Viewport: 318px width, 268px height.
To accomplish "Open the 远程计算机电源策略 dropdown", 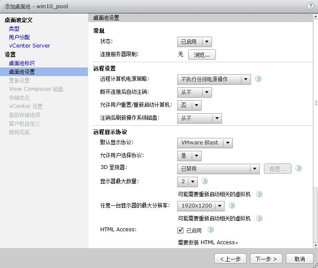I will coord(214,79).
